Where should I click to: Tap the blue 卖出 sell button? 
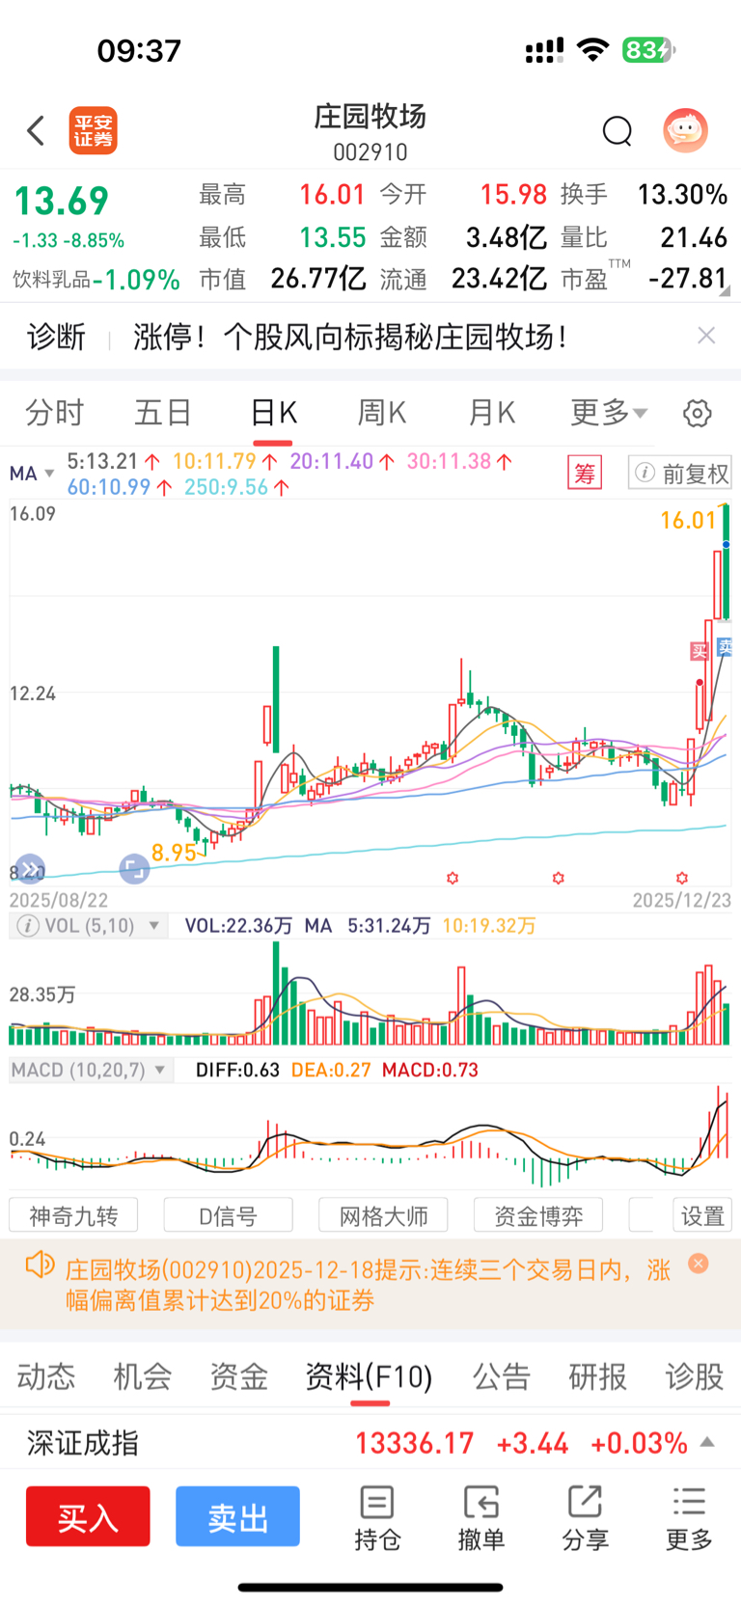237,1516
